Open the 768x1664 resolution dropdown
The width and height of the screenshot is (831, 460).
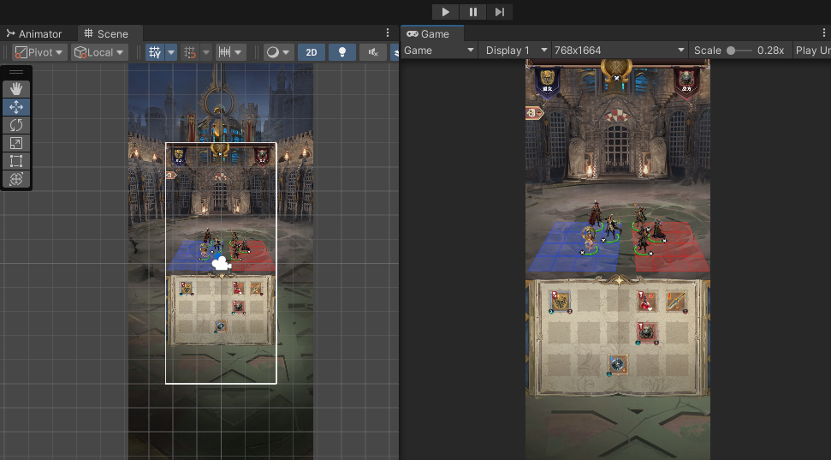pyautogui.click(x=619, y=51)
